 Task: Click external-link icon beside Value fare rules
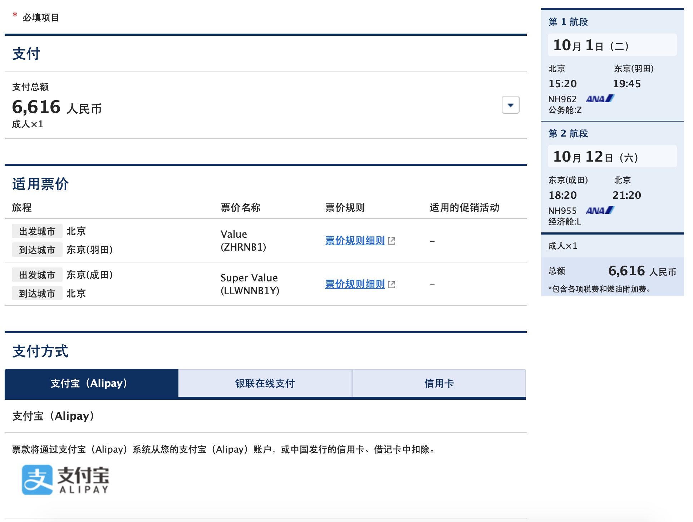coord(392,241)
